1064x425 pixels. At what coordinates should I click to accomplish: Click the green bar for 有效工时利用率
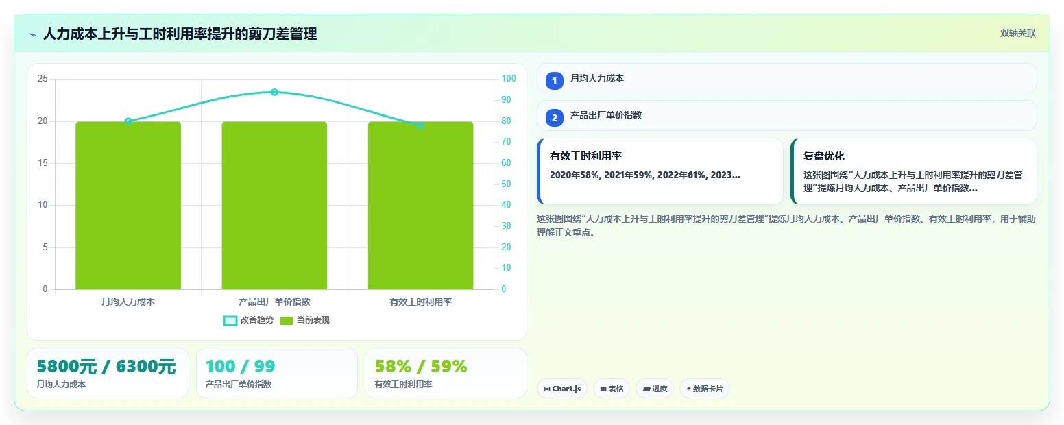[420, 206]
